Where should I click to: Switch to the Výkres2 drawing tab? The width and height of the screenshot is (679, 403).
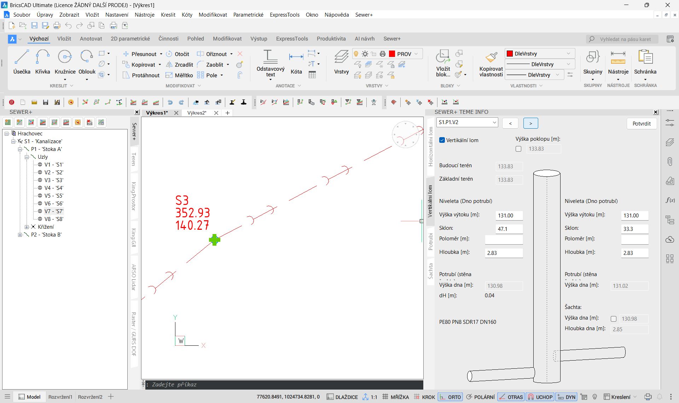tap(197, 113)
